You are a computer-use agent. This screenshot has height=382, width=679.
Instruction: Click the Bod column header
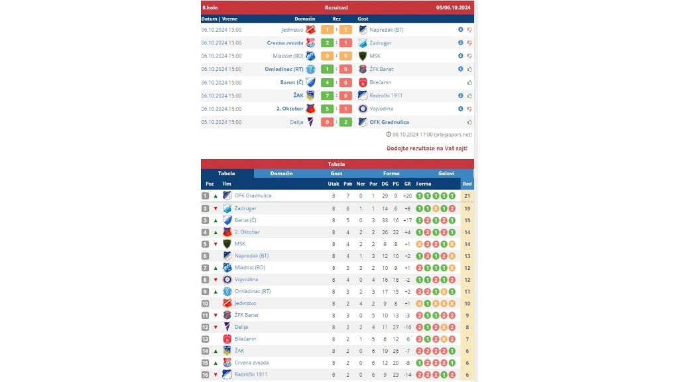(467, 184)
